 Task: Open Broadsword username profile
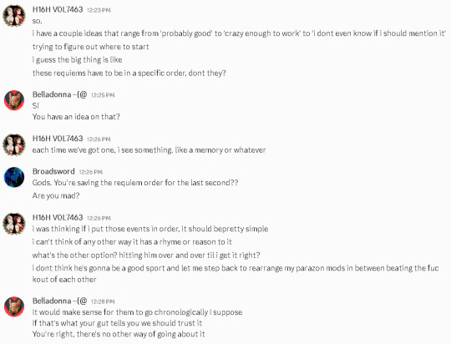coord(53,171)
